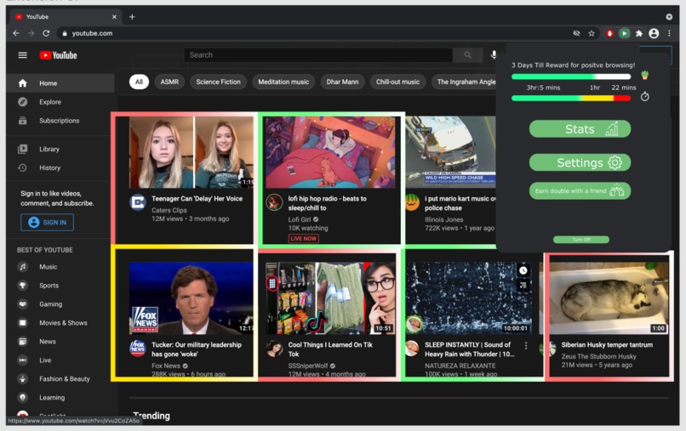Focus the YouTube search field
Image resolution: width=686 pixels, height=431 pixels.
pyautogui.click(x=318, y=55)
